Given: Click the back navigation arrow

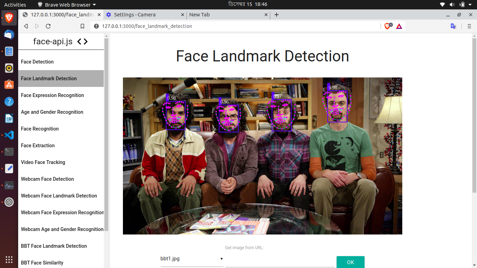Looking at the screenshot, I should click(x=25, y=26).
